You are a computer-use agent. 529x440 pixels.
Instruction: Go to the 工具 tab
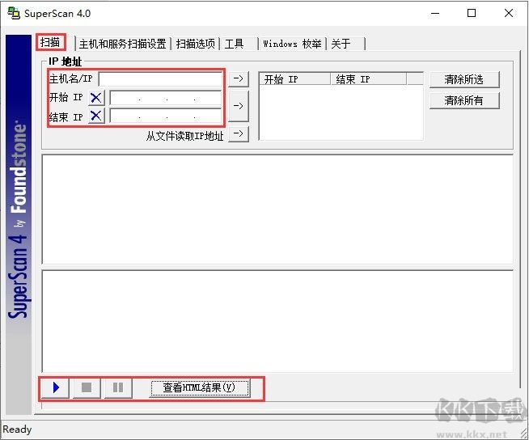pos(234,44)
